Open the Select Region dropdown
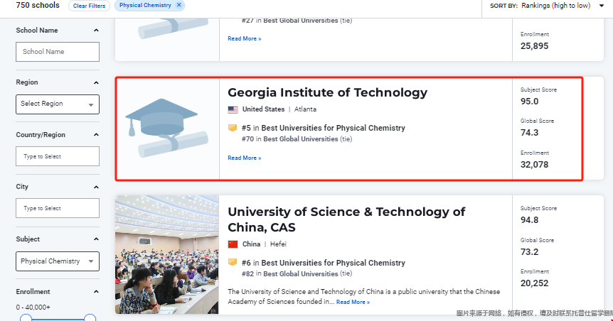Image resolution: width=613 pixels, height=321 pixels. tap(58, 104)
